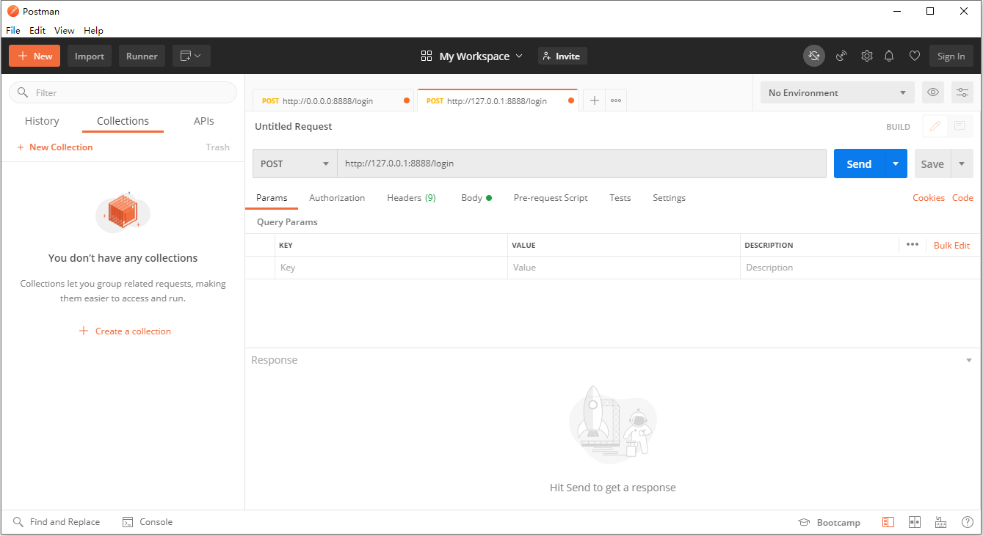983x536 pixels.
Task: Open environment management settings icon
Action: (x=962, y=92)
